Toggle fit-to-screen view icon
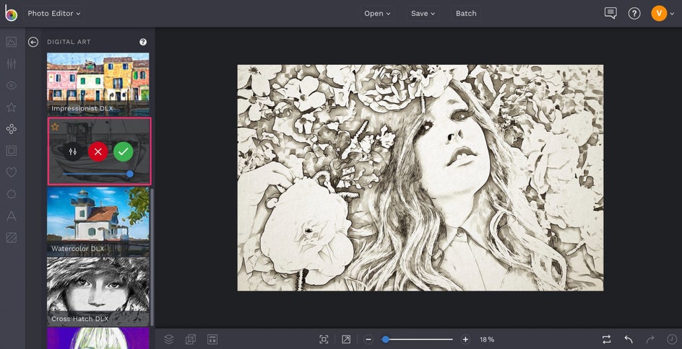This screenshot has height=349, width=682. 324,339
